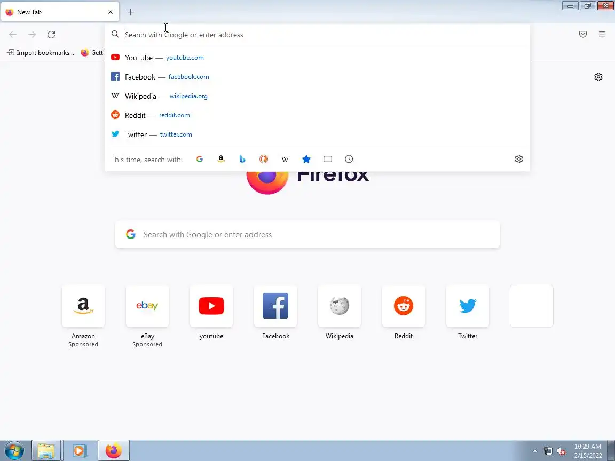Image resolution: width=615 pixels, height=461 pixels.
Task: Select the New Tab tab
Action: [60, 12]
